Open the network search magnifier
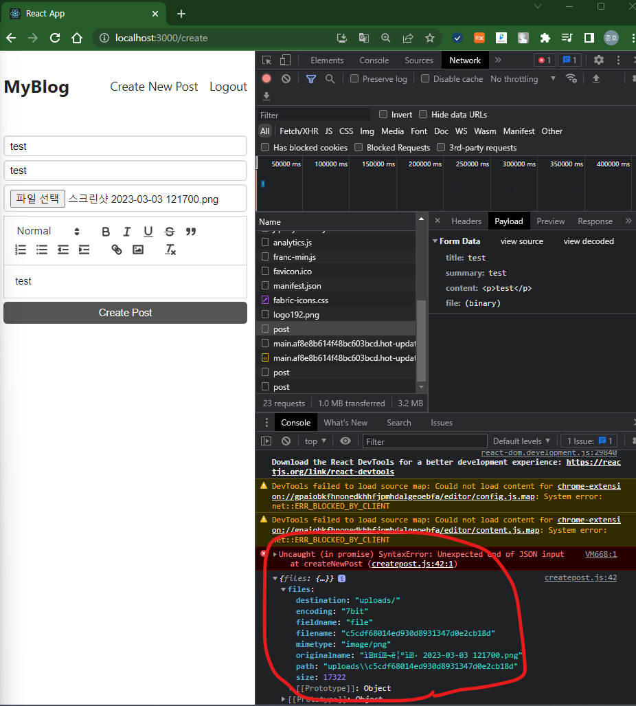The image size is (636, 706). (330, 79)
